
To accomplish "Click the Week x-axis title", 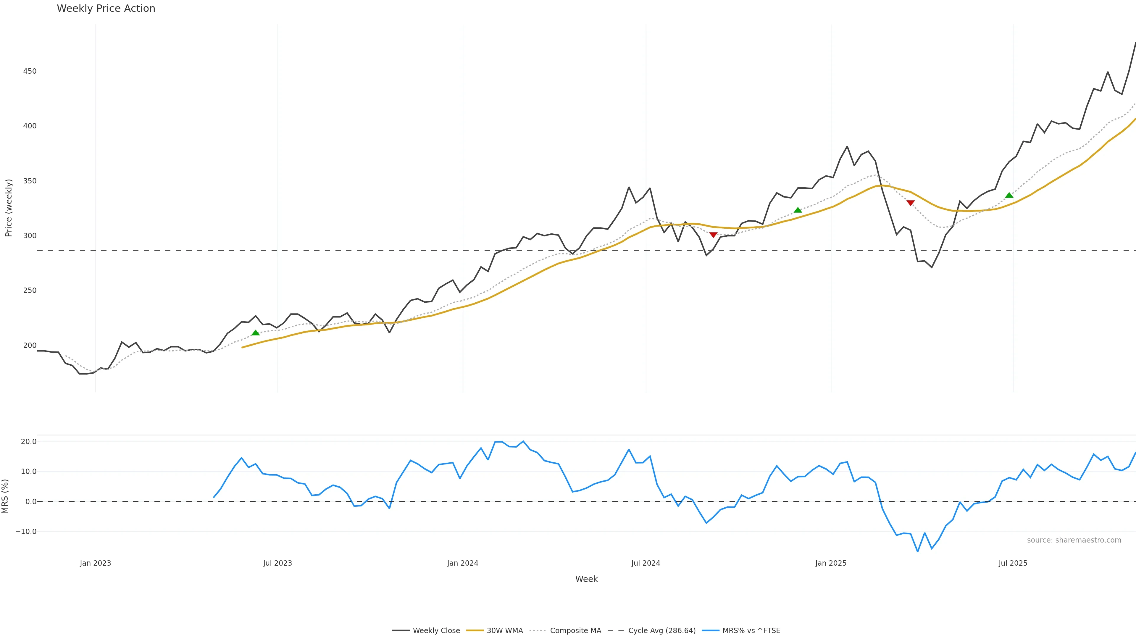I will [586, 579].
